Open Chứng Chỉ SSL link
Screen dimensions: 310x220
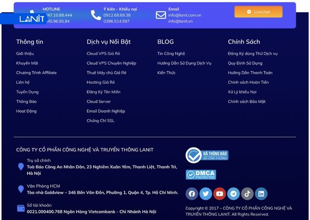pos(101,120)
